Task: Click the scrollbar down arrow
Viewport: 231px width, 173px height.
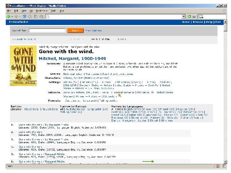Action: pyautogui.click(x=225, y=162)
